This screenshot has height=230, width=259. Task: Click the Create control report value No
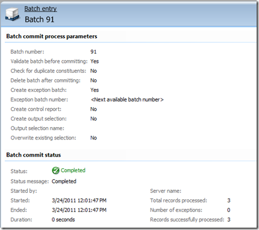(x=94, y=109)
